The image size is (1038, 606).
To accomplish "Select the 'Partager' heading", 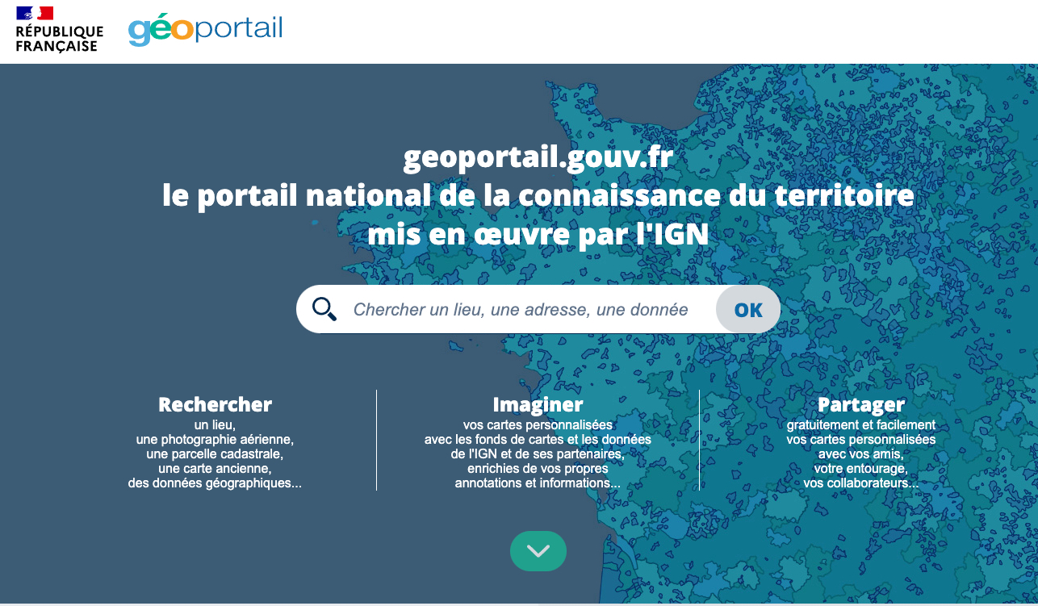I will 861,404.
